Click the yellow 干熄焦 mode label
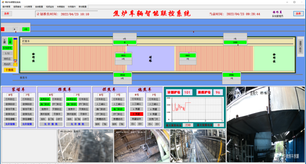306x164 pixels. click(x=9, y=70)
